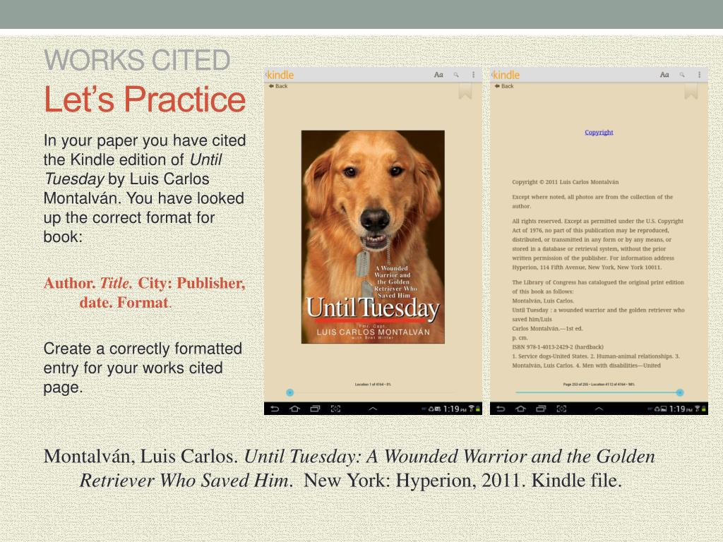Viewport: 723px width, 542px height.
Task: Select the 'Copyright © 2011 Luis Carlos Montalván' line
Action: 566,182
